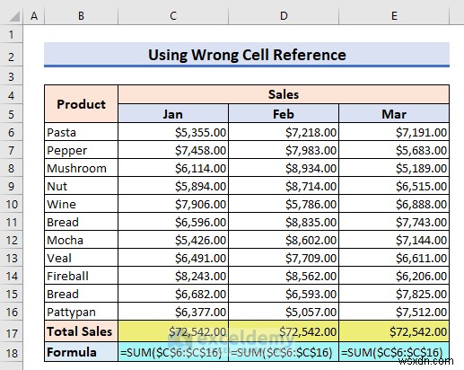This screenshot has width=464, height=370.
Task: Select Pepper Feb value $7,983.00
Action: (x=284, y=150)
